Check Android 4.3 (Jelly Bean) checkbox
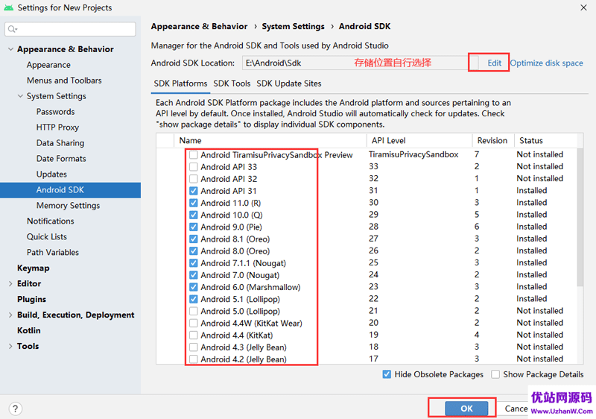 point(194,347)
